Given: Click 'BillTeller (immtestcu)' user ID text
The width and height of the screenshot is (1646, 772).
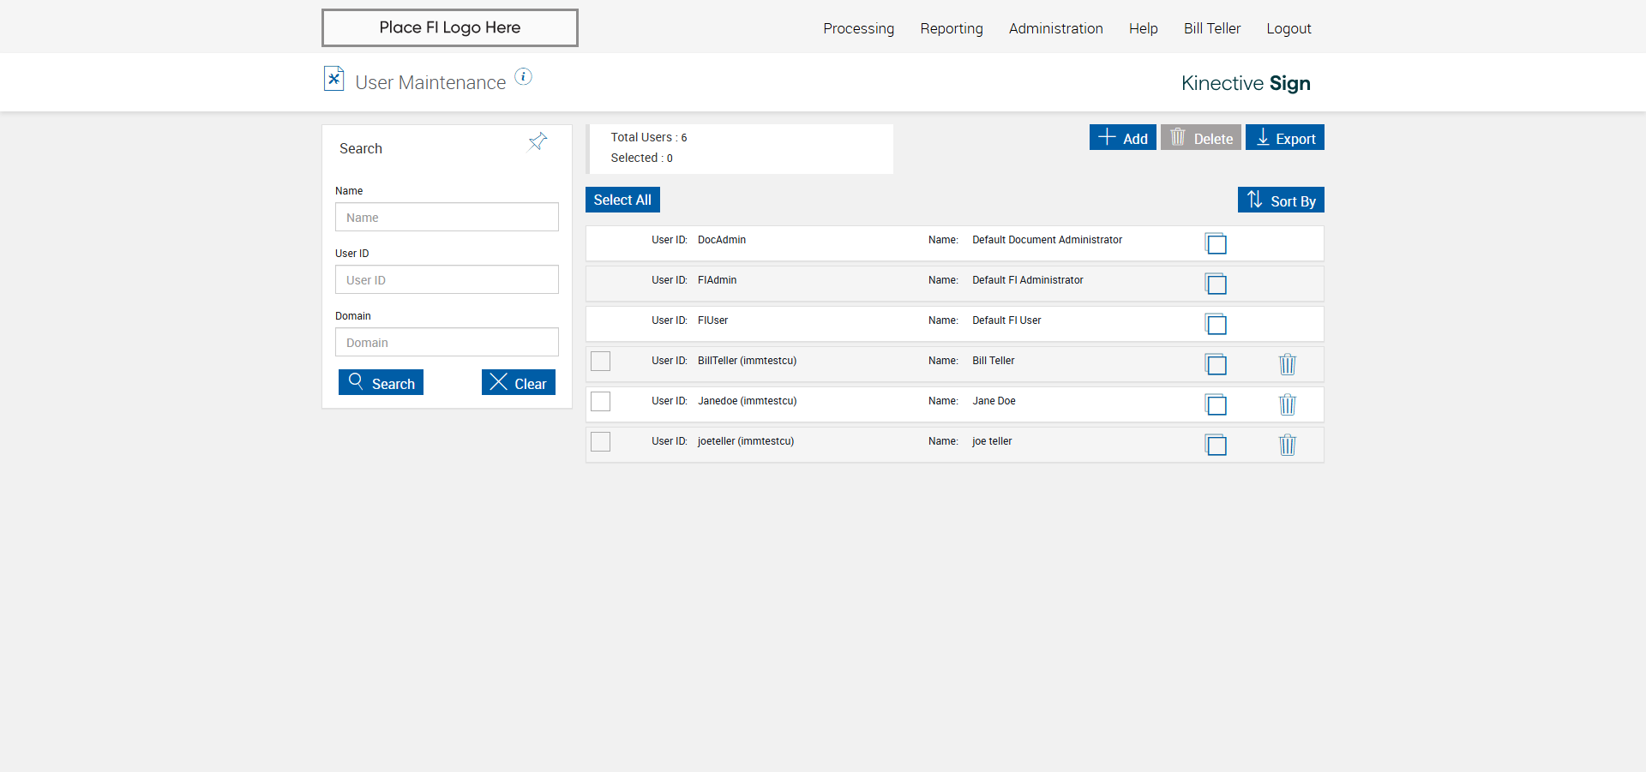Looking at the screenshot, I should coord(747,361).
